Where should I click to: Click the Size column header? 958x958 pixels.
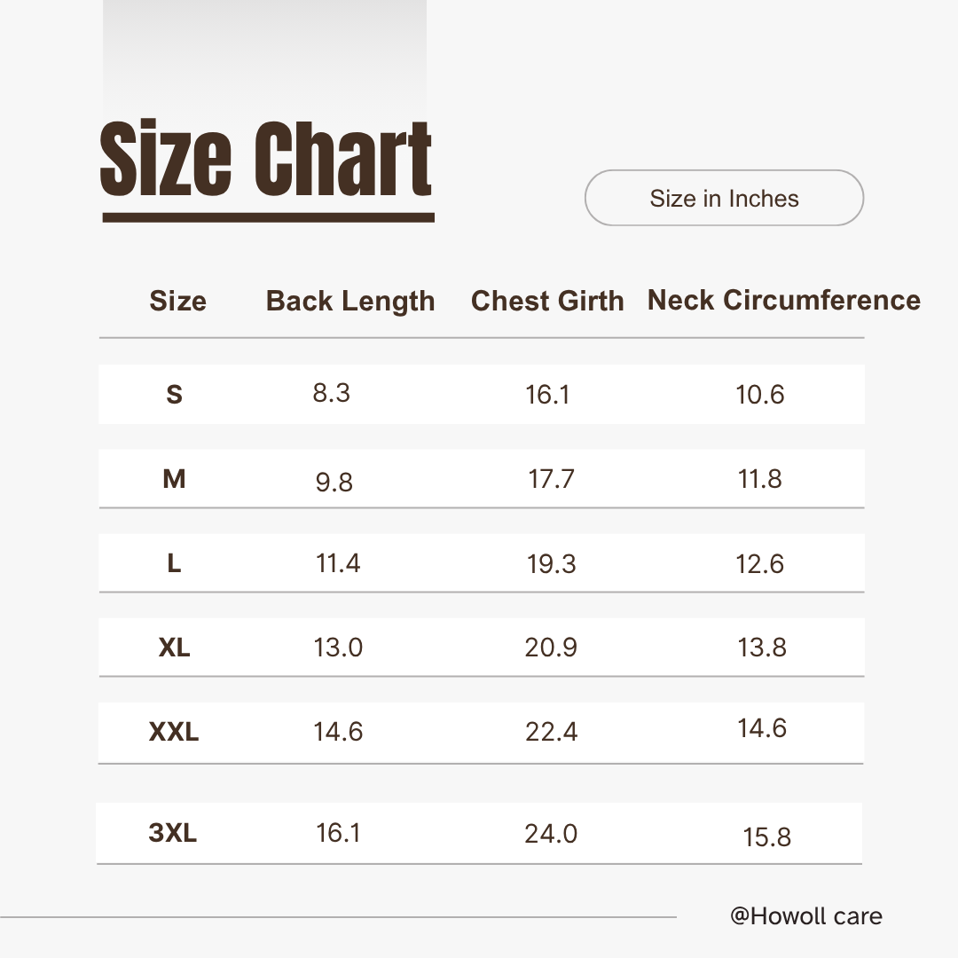click(x=177, y=301)
